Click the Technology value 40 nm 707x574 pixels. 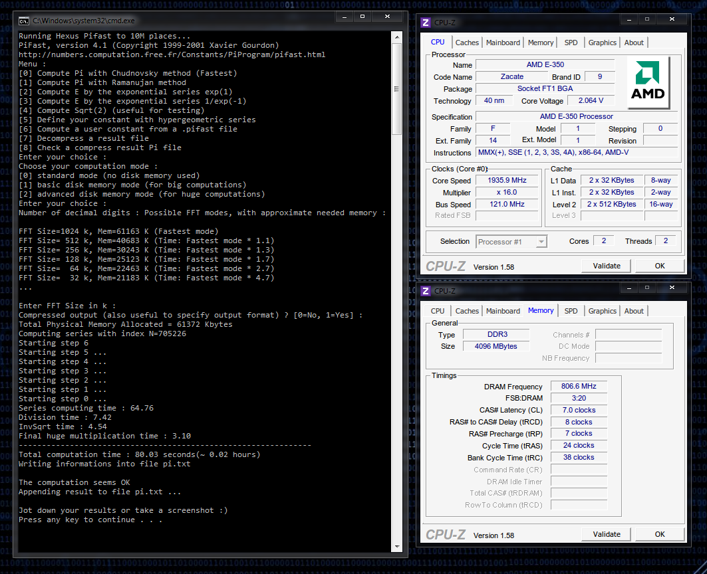(x=494, y=100)
